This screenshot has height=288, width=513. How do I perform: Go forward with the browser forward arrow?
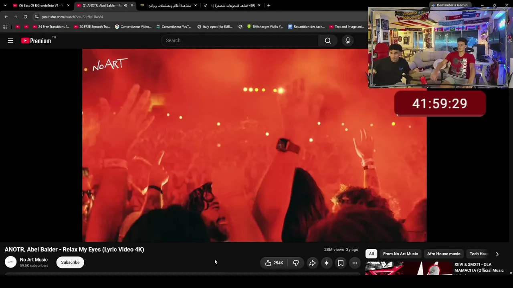click(x=16, y=17)
